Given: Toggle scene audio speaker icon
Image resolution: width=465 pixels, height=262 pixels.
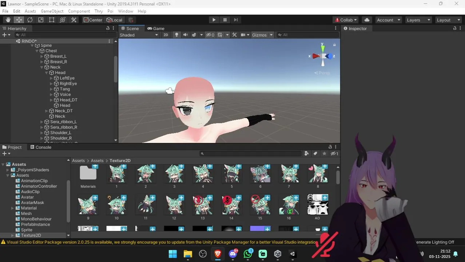Looking at the screenshot, I should pos(186,35).
